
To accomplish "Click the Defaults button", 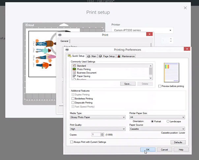I will (178, 142).
